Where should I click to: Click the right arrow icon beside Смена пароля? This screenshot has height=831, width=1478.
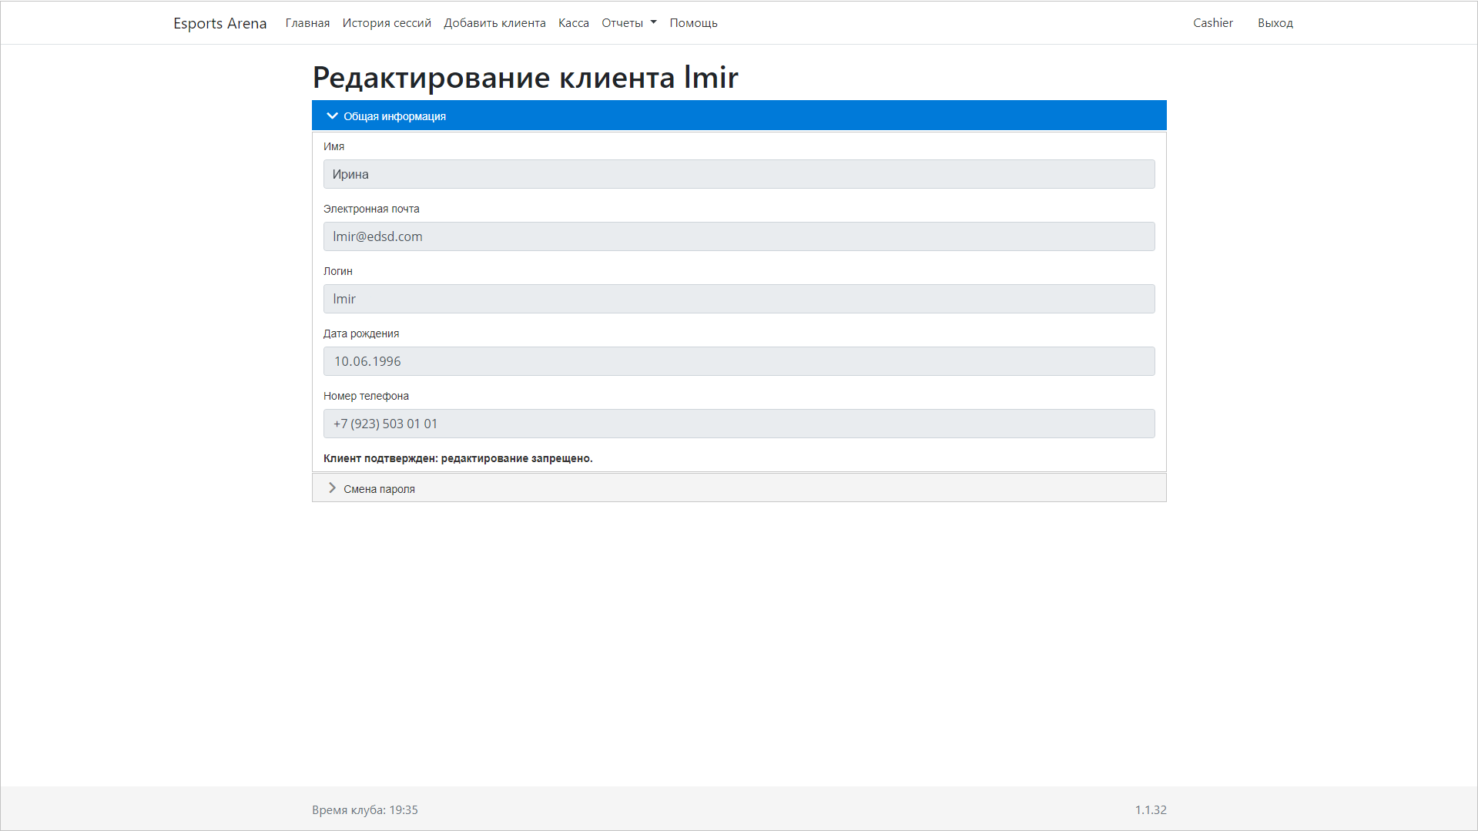click(x=332, y=488)
